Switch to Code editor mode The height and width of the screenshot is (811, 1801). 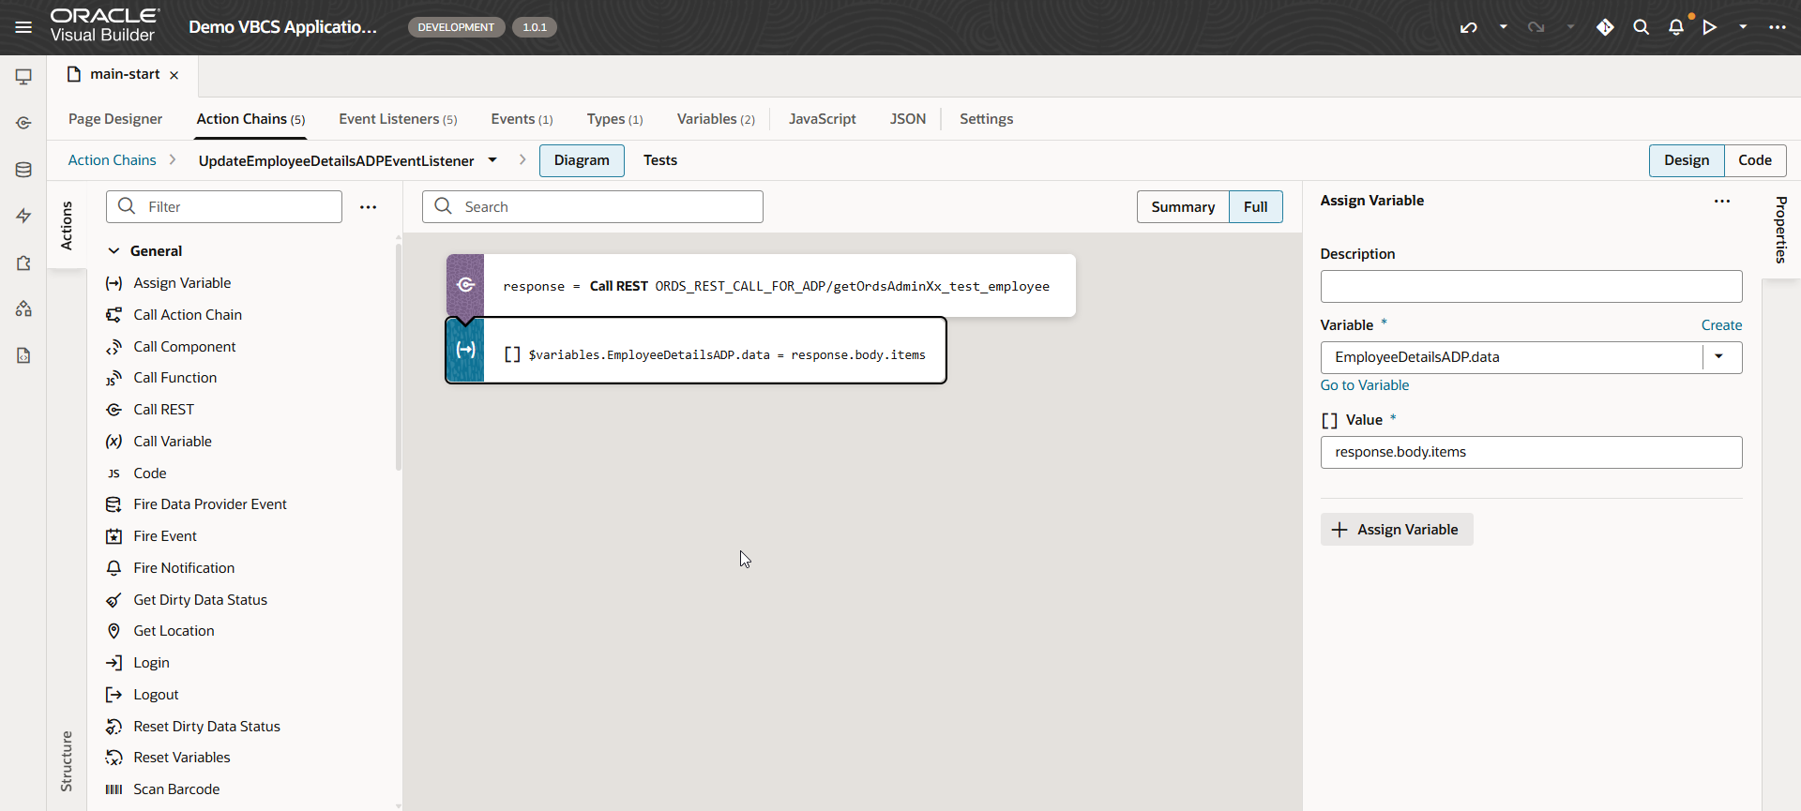(x=1754, y=160)
